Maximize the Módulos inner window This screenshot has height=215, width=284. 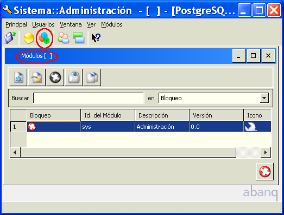(254, 56)
